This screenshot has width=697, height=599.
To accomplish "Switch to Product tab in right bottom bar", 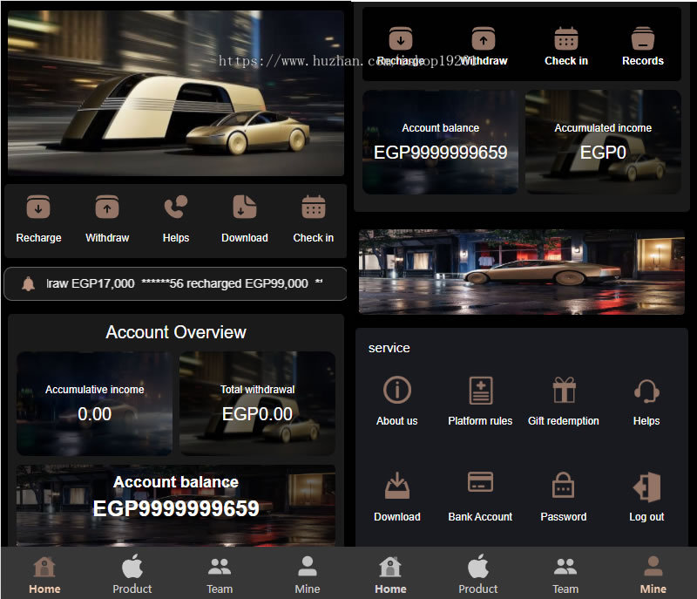I will click(477, 575).
